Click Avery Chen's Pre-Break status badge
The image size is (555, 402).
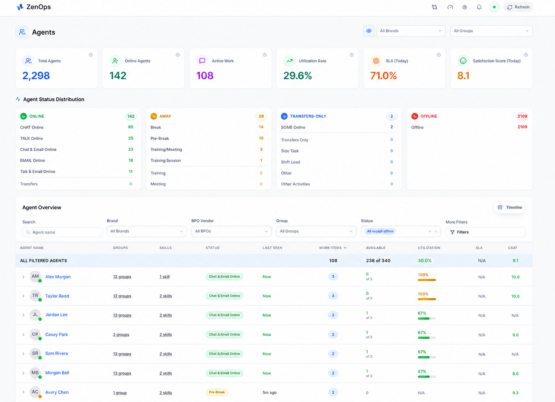217,392
